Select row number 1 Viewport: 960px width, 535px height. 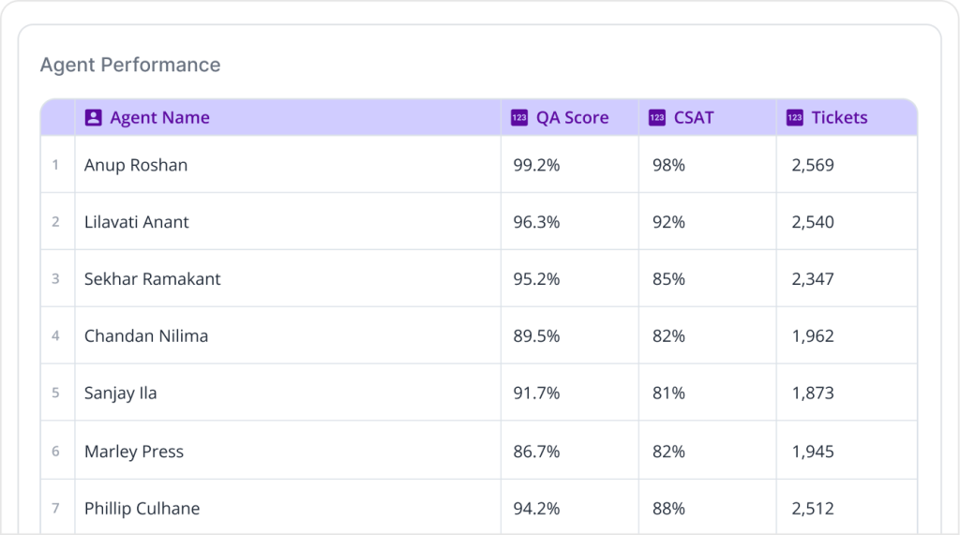coord(55,165)
